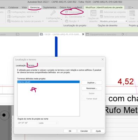
Task: Click icon on Equipamentos e bancadas tab
Action: (87, 34)
